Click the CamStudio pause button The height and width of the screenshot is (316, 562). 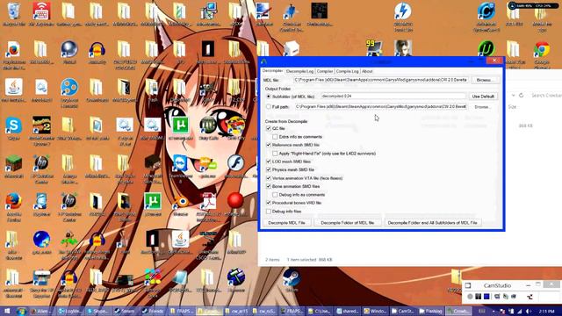pyautogui.click(x=478, y=297)
